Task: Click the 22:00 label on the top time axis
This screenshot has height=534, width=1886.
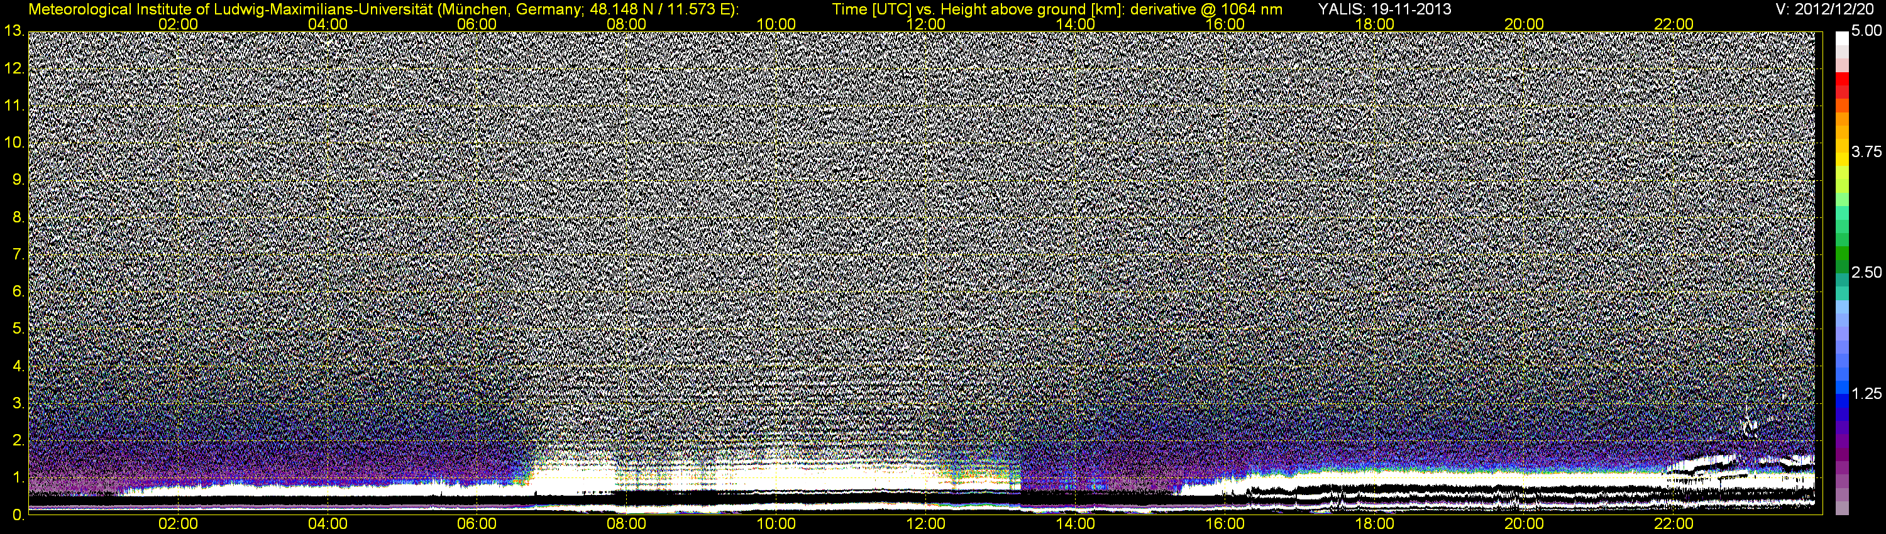Action: tap(1674, 24)
